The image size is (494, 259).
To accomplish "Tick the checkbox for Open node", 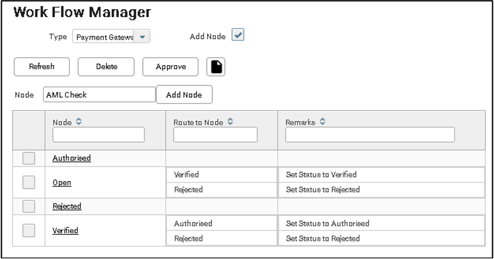I will pos(29,183).
